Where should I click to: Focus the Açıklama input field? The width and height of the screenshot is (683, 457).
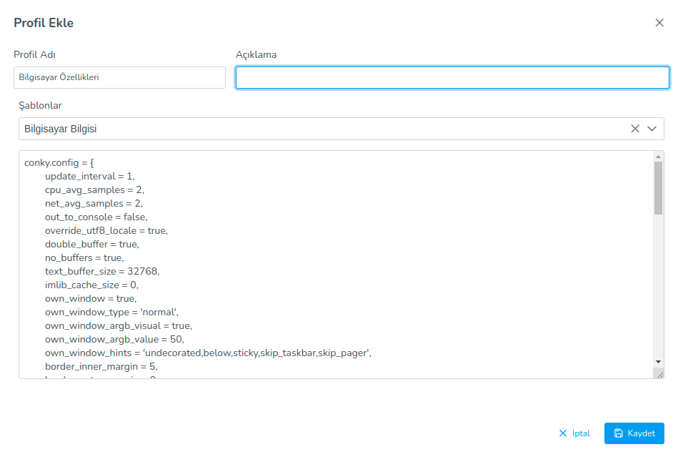tap(452, 77)
